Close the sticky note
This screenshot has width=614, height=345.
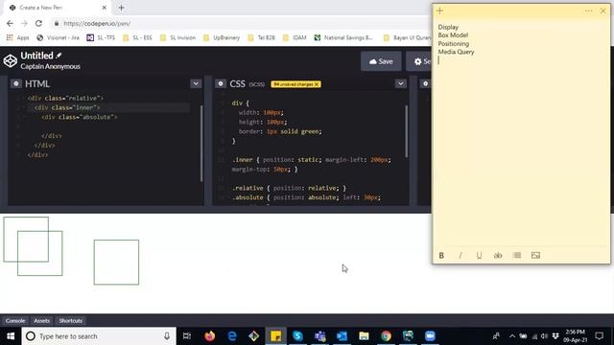point(603,11)
